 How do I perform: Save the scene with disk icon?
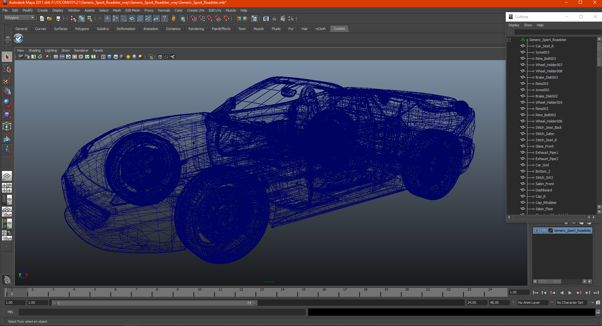[58, 19]
